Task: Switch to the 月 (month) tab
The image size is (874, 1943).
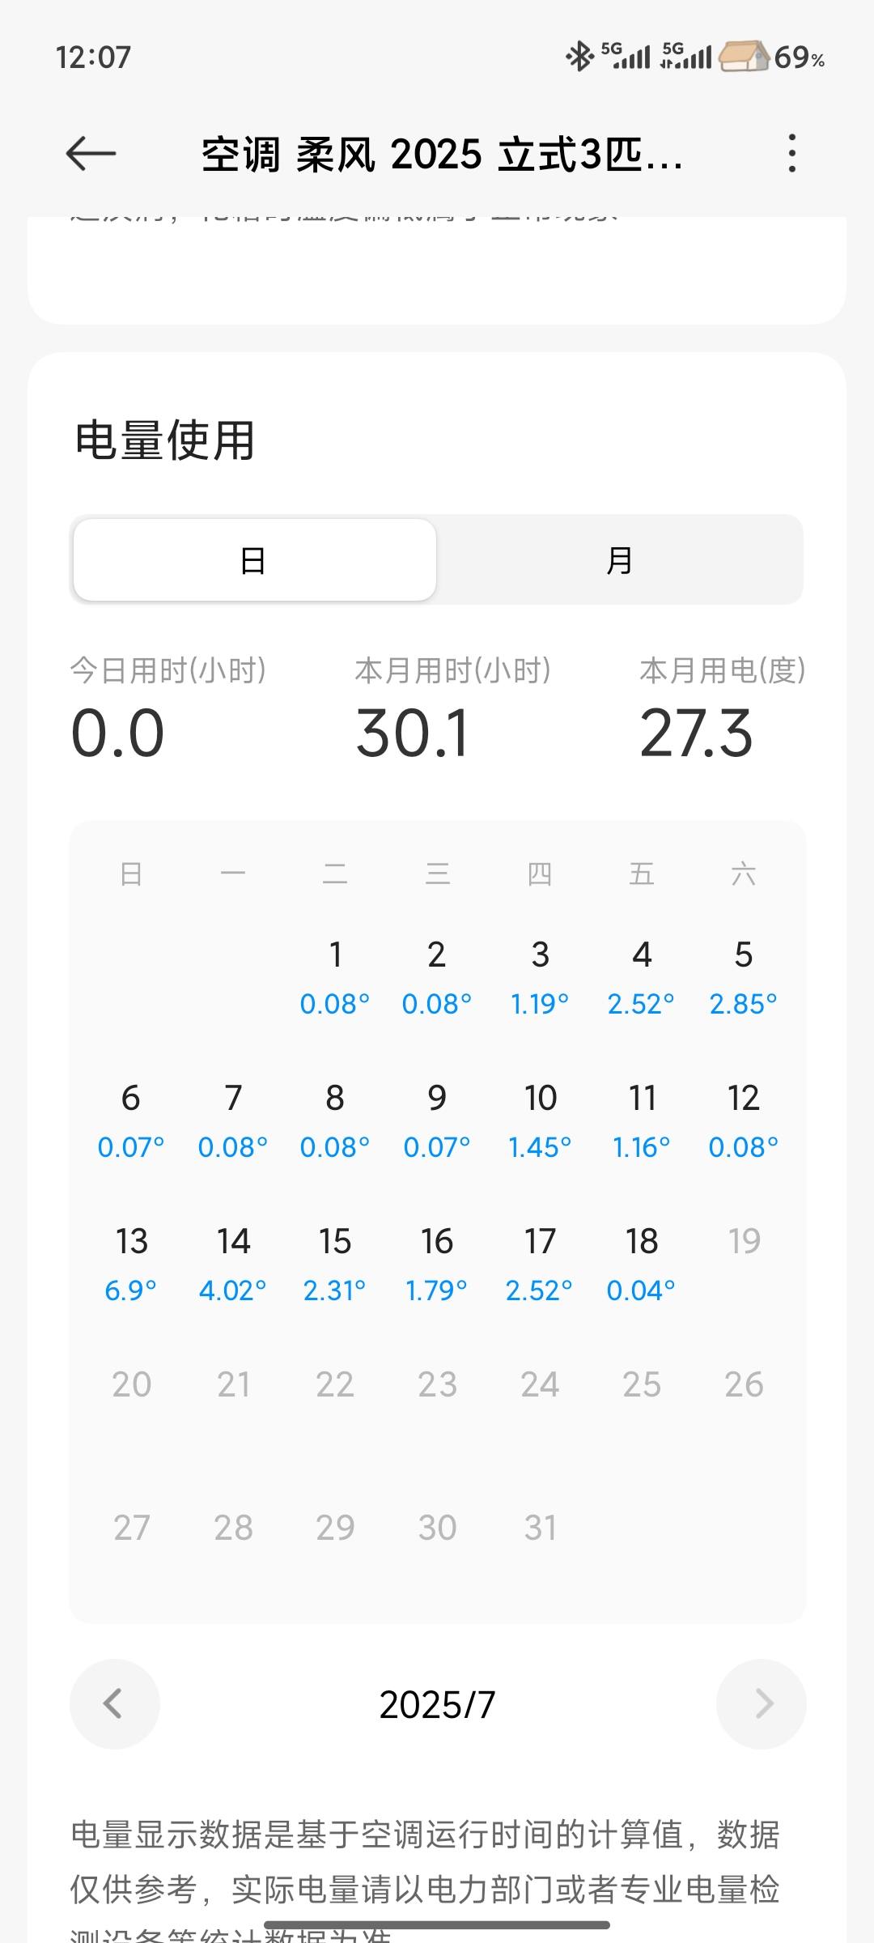Action: [620, 560]
